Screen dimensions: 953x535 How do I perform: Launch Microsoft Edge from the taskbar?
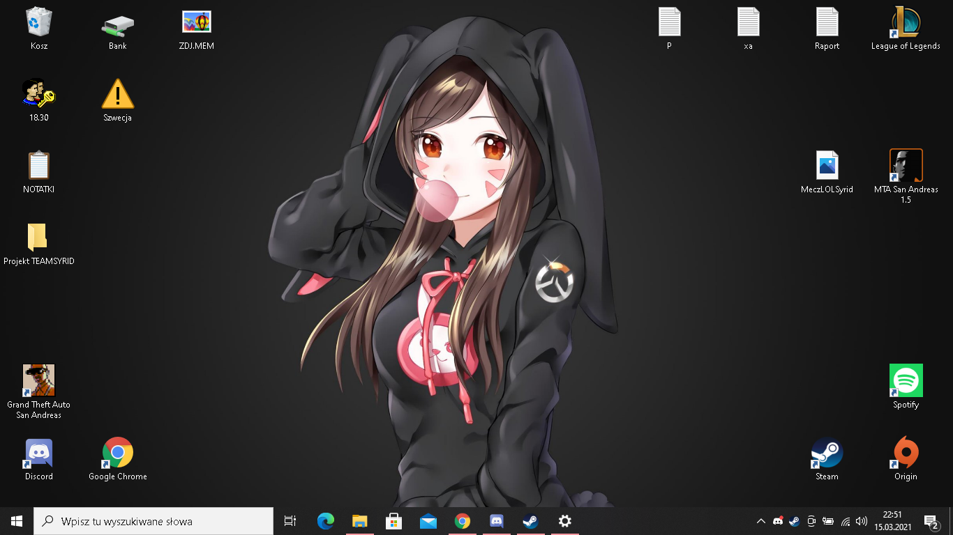click(326, 521)
